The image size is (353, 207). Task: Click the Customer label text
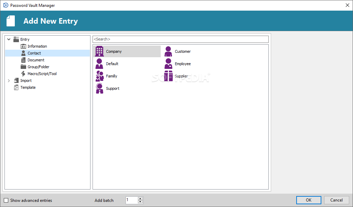(183, 51)
